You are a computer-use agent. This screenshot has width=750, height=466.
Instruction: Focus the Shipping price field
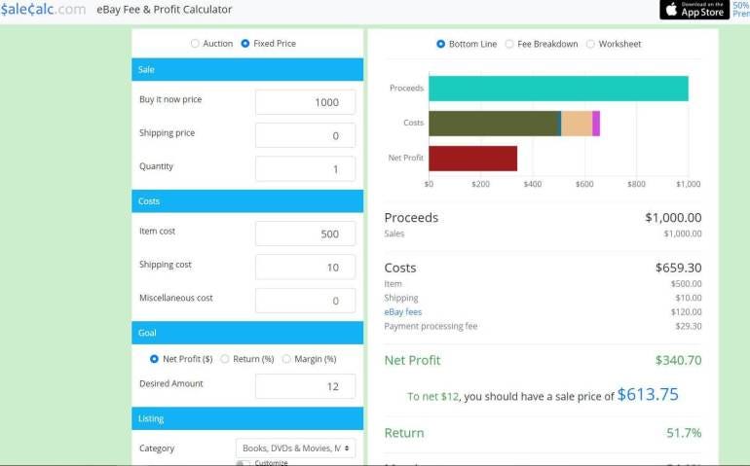click(305, 135)
